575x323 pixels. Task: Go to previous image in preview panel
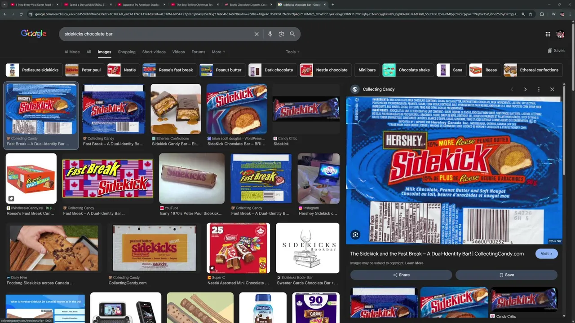pyautogui.click(x=512, y=89)
